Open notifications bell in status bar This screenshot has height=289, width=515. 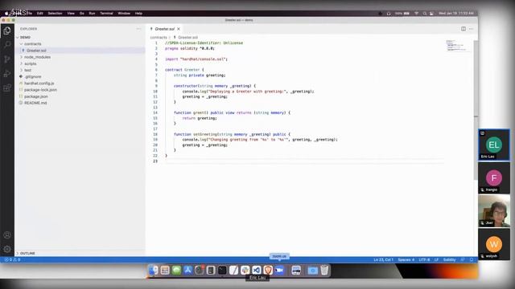[x=472, y=259]
